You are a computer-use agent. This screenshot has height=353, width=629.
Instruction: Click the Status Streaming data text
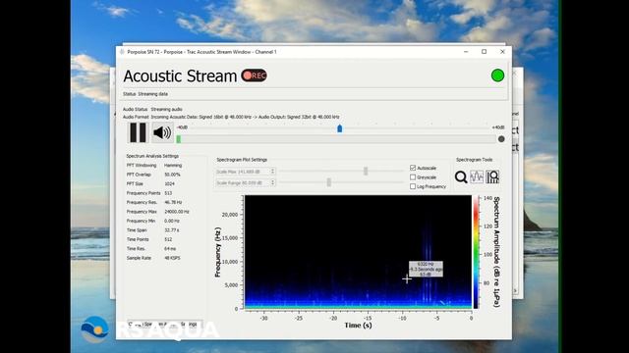point(145,94)
